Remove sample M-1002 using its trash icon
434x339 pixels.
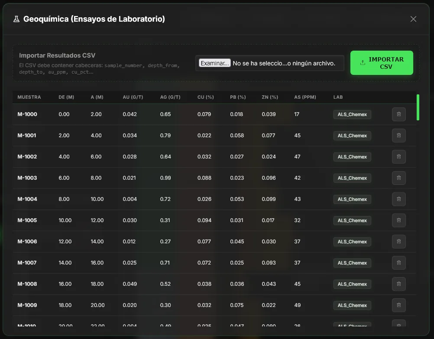399,157
